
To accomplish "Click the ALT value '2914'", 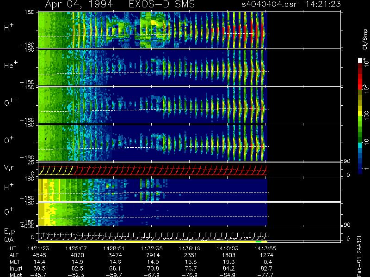I will [x=153, y=255].
